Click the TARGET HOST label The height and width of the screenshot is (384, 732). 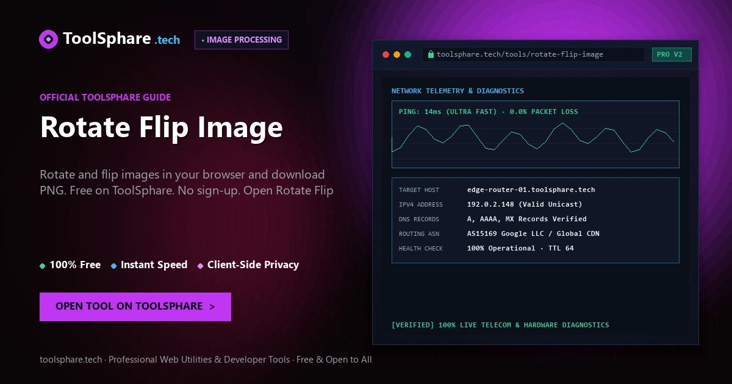point(419,190)
